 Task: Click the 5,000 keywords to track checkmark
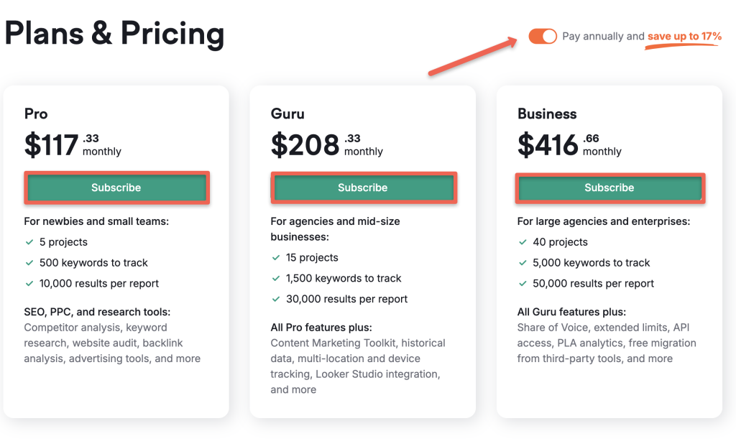(523, 263)
